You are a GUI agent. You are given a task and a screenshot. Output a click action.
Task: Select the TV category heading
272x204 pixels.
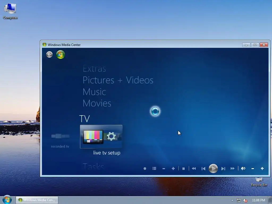[x=84, y=119]
